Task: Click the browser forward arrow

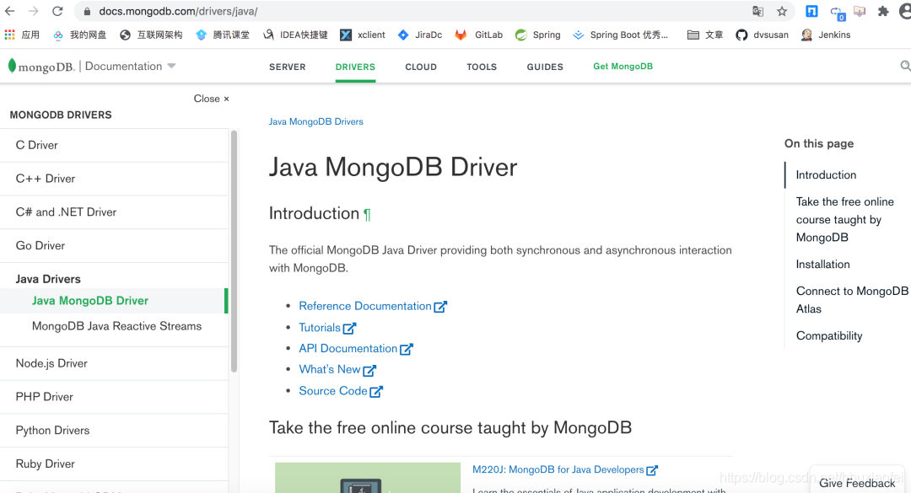Action: click(x=34, y=11)
